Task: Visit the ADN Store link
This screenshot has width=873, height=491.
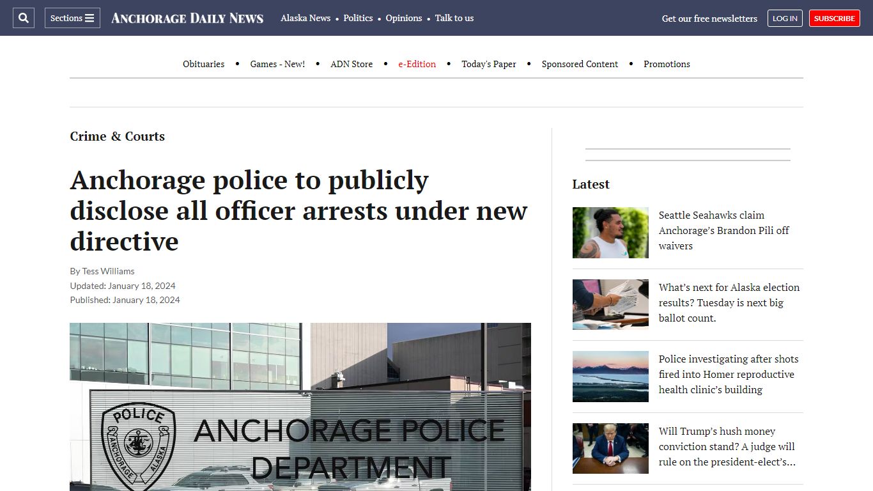Action: coord(352,64)
